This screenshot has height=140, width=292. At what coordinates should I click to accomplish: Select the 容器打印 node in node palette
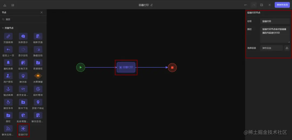23,129
